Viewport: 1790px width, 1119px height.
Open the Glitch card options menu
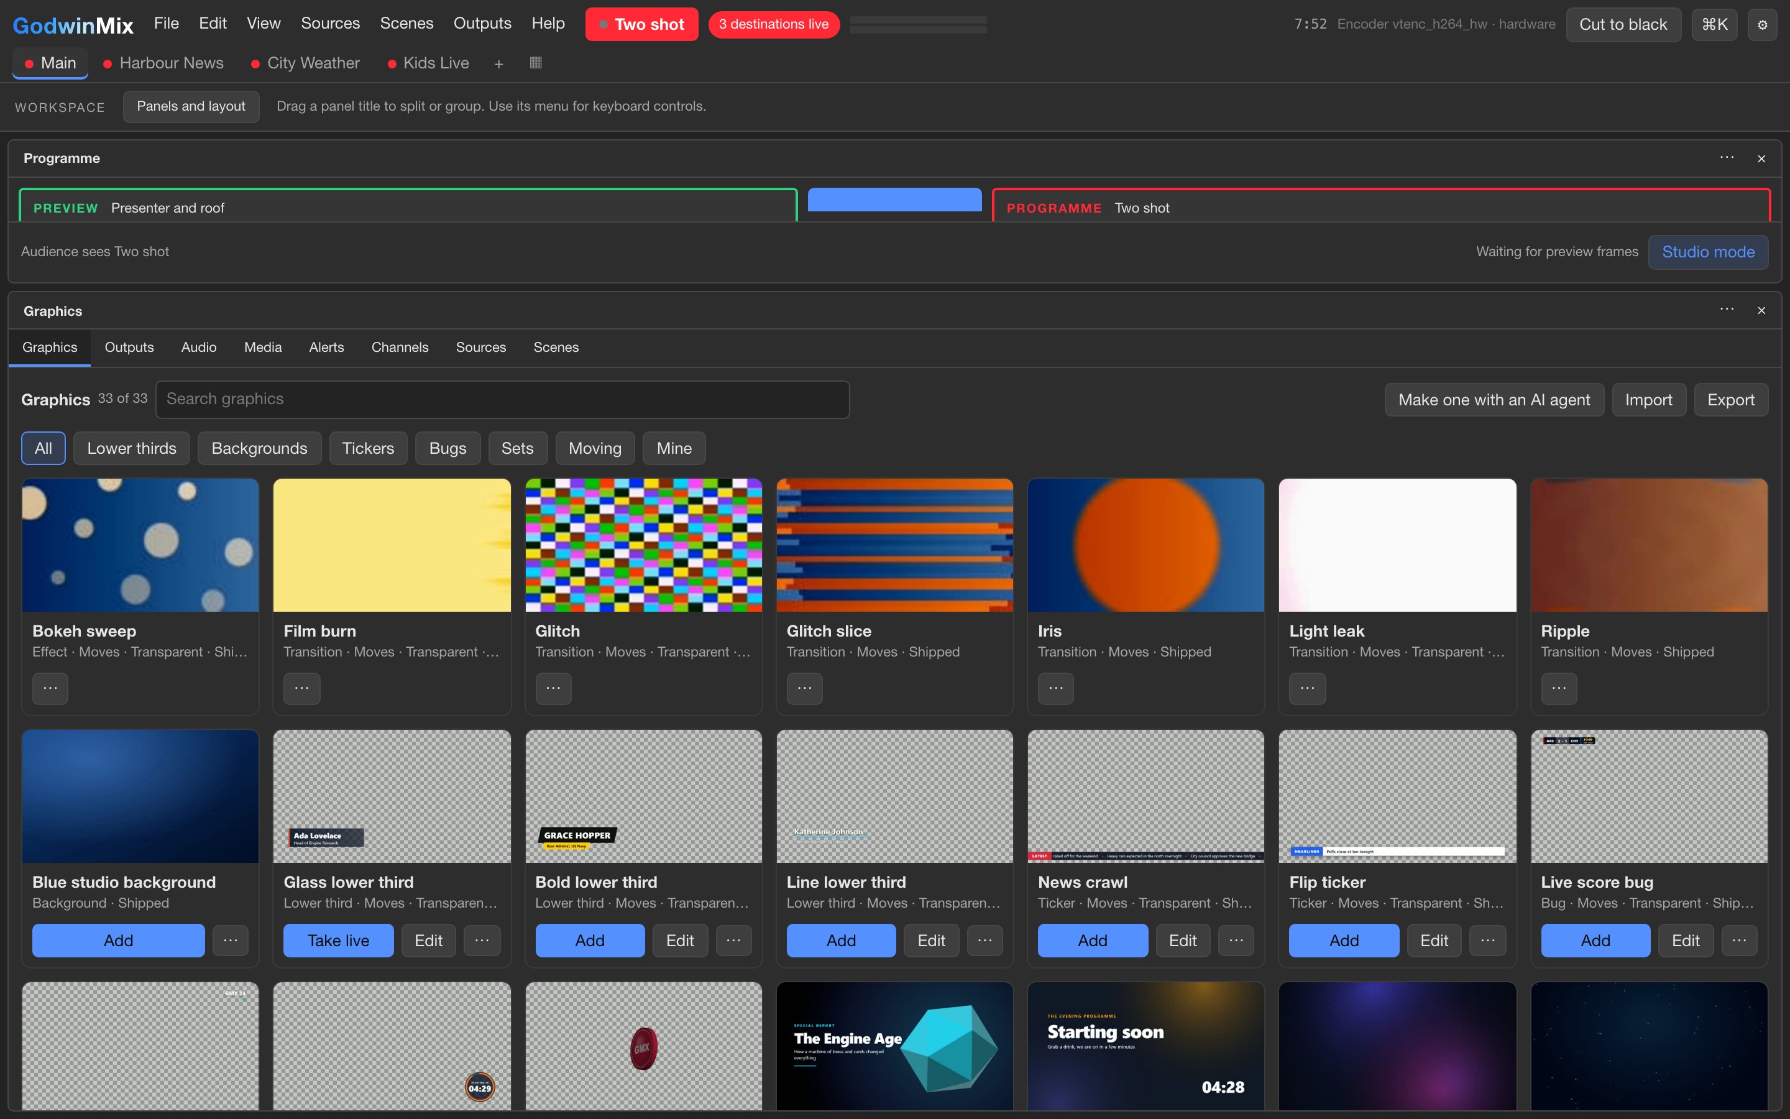pos(553,688)
